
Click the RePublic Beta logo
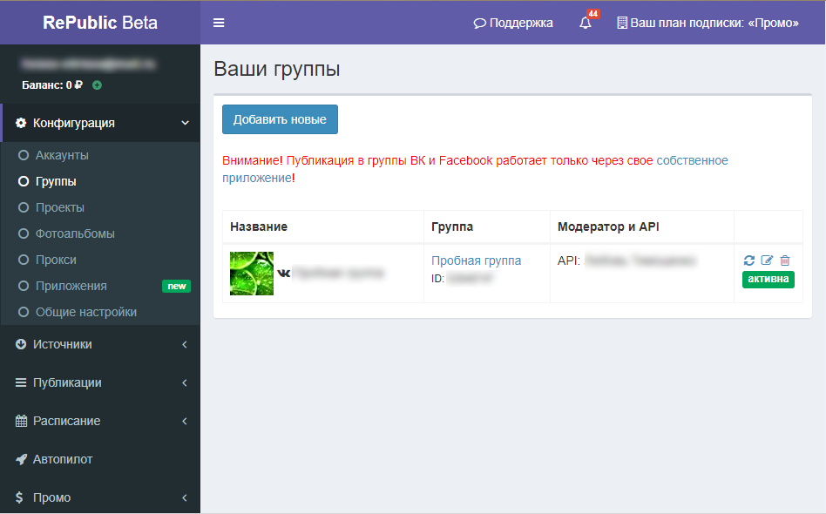tap(100, 23)
